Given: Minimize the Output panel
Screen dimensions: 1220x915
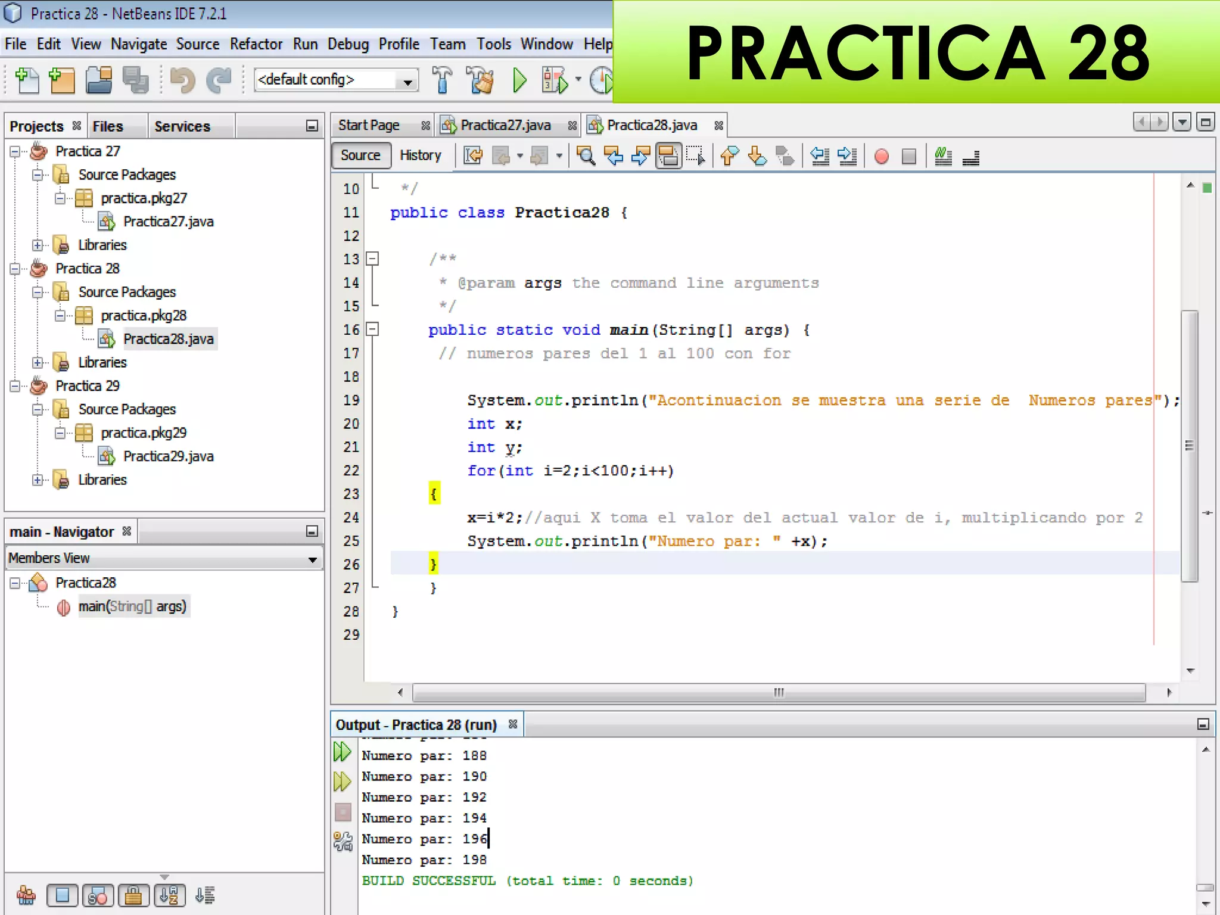Looking at the screenshot, I should pos(1203,724).
